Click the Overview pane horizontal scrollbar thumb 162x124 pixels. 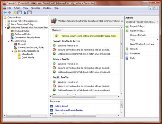74,96
